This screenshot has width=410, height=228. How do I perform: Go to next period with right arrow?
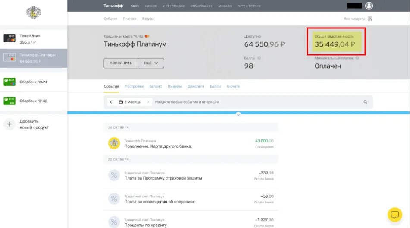point(148,102)
